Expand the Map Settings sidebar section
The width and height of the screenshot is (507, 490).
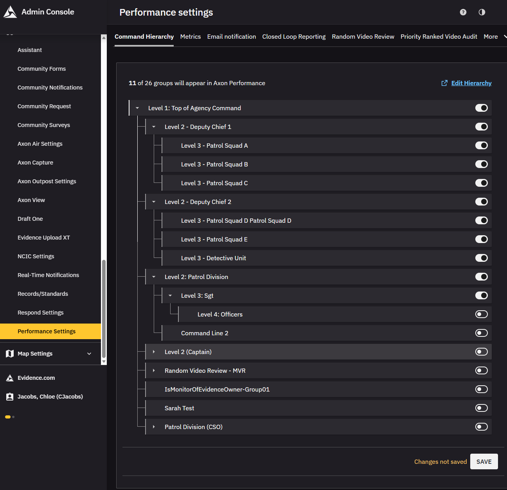click(89, 354)
